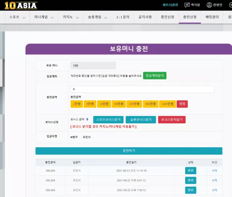Focus the 충전금액 amount input field
This screenshot has height=197, width=232.
point(142,89)
